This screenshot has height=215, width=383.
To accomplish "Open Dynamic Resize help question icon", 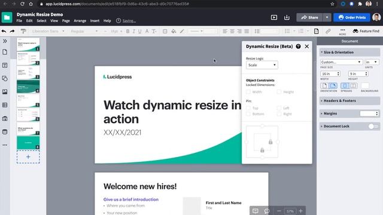I will pyautogui.click(x=298, y=47).
